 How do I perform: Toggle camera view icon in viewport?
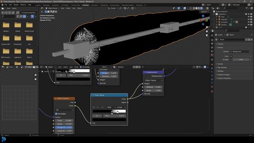point(207,35)
